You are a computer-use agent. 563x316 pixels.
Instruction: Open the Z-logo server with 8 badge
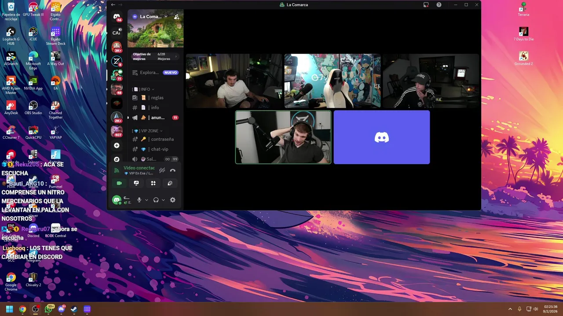[x=117, y=61]
